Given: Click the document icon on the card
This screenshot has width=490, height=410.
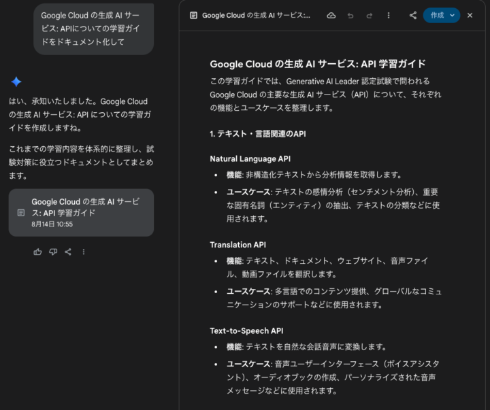Looking at the screenshot, I should tap(21, 213).
